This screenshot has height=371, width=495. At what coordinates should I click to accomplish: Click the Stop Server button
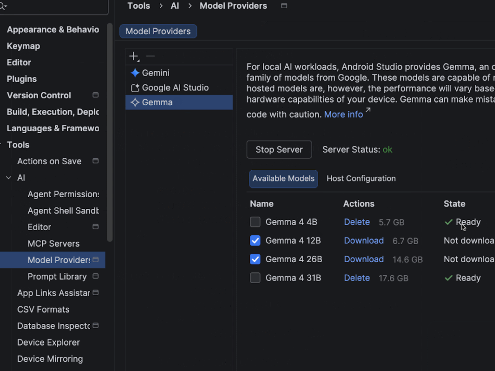click(x=279, y=150)
